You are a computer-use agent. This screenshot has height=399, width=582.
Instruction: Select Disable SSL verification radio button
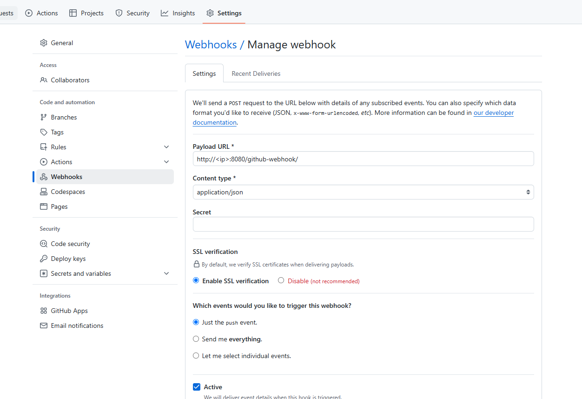pos(281,280)
